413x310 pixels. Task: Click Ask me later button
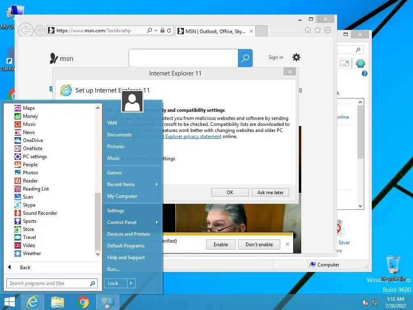click(271, 193)
